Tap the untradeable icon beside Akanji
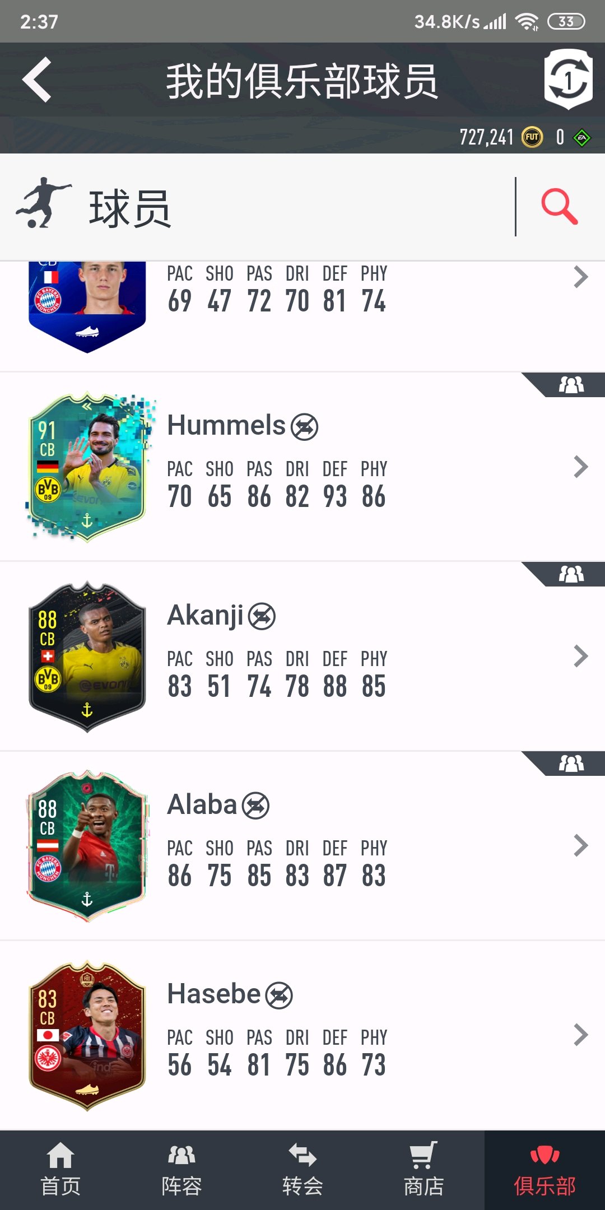The height and width of the screenshot is (1210, 605). [x=262, y=616]
